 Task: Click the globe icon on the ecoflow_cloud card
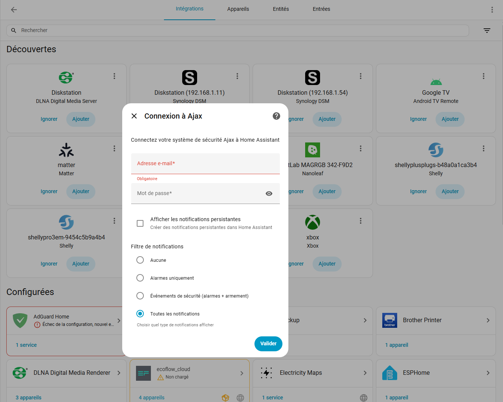coord(240,398)
